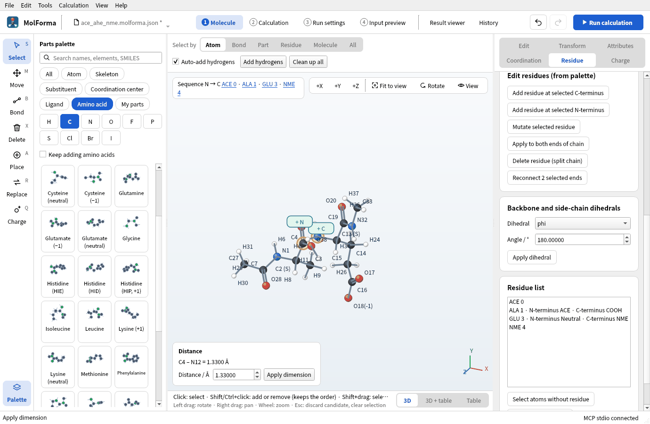Choose the Replace tool
Image resolution: width=650 pixels, height=424 pixels.
pos(17,188)
